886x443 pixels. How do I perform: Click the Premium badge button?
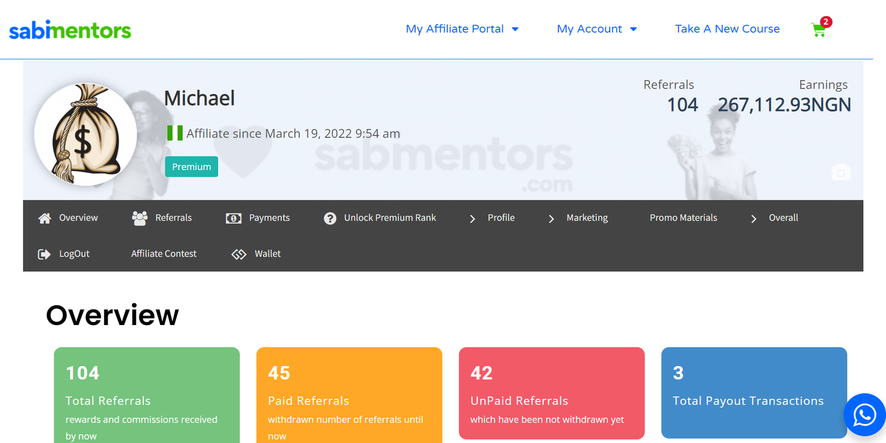(x=192, y=167)
